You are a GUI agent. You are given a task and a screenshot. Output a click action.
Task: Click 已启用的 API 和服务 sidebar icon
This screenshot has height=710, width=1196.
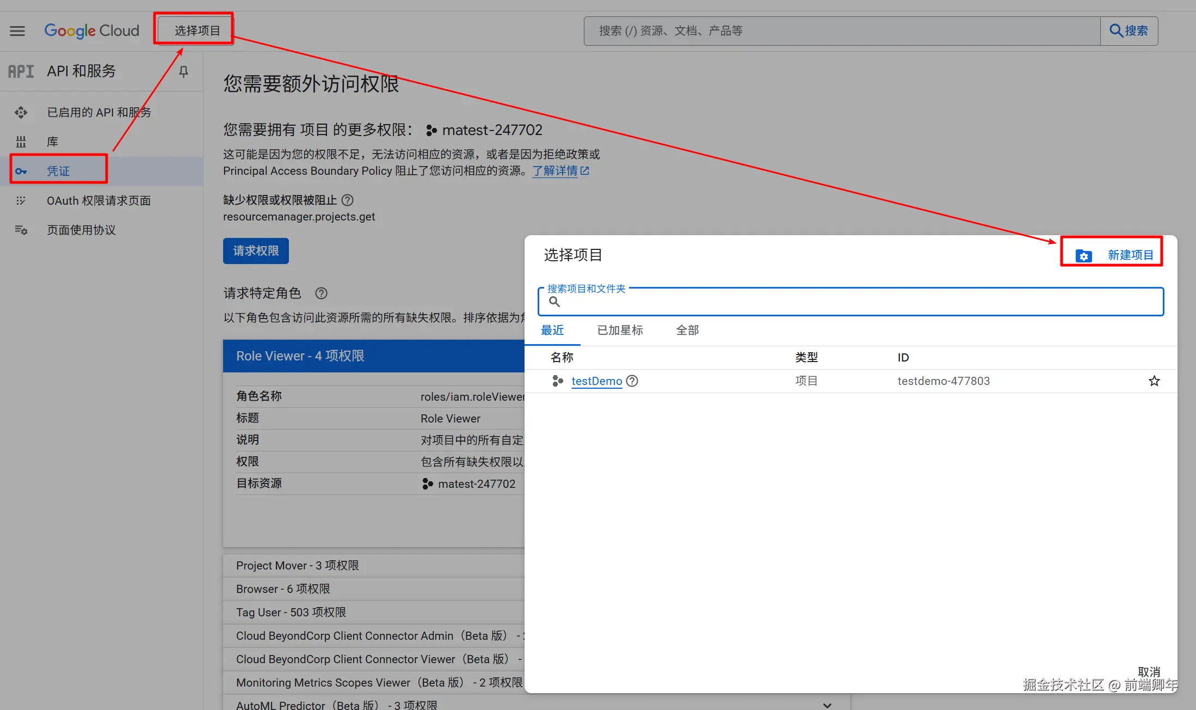(21, 112)
